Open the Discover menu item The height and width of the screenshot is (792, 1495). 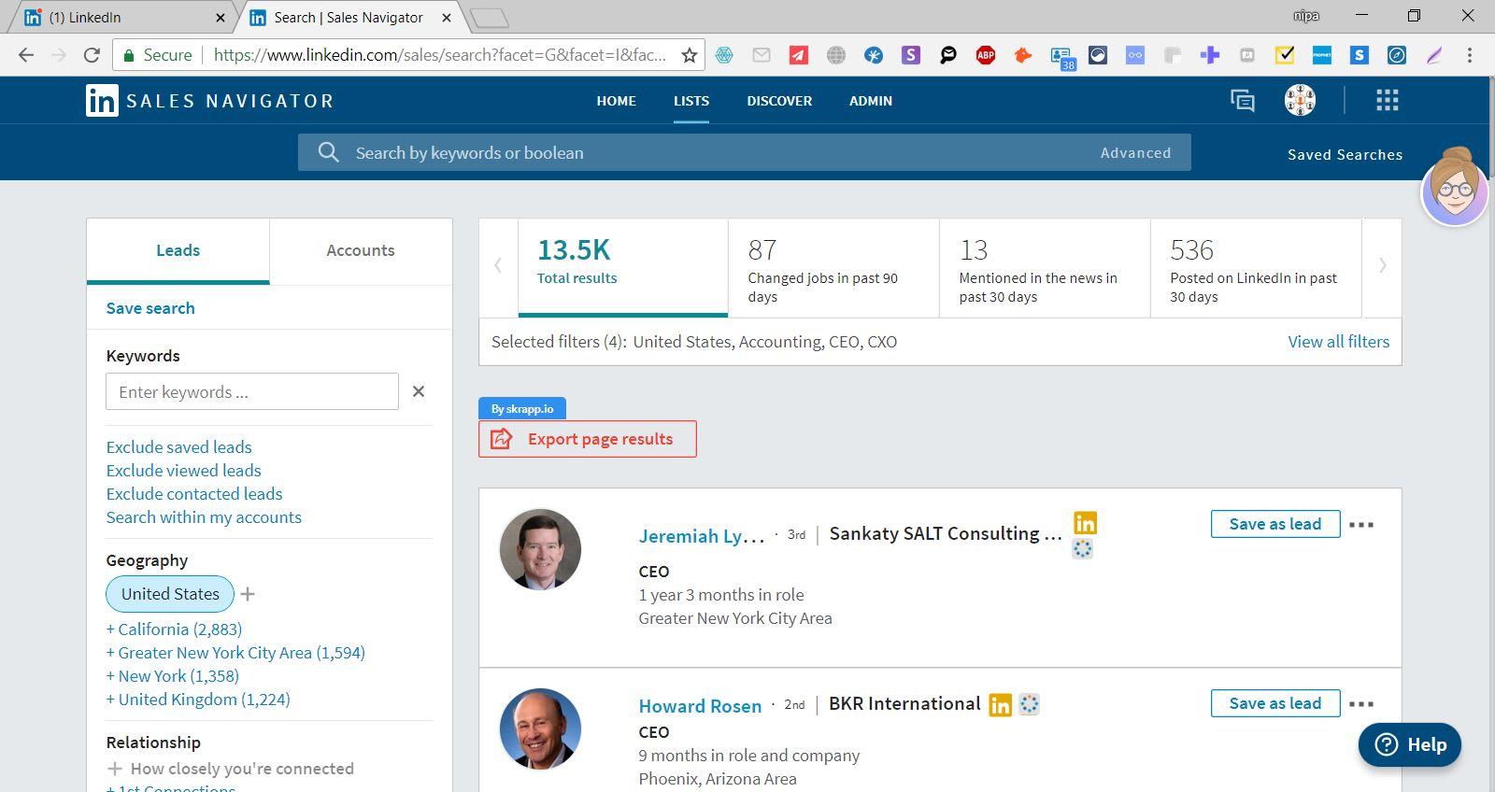pyautogui.click(x=779, y=101)
